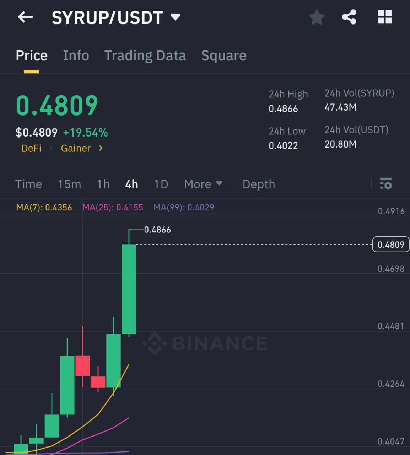The width and height of the screenshot is (410, 455).
Task: Tap the 47.43M SYRUP volume value
Action: click(x=340, y=107)
